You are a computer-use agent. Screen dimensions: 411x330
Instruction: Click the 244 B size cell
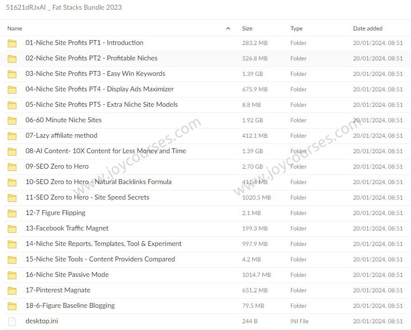pyautogui.click(x=250, y=322)
